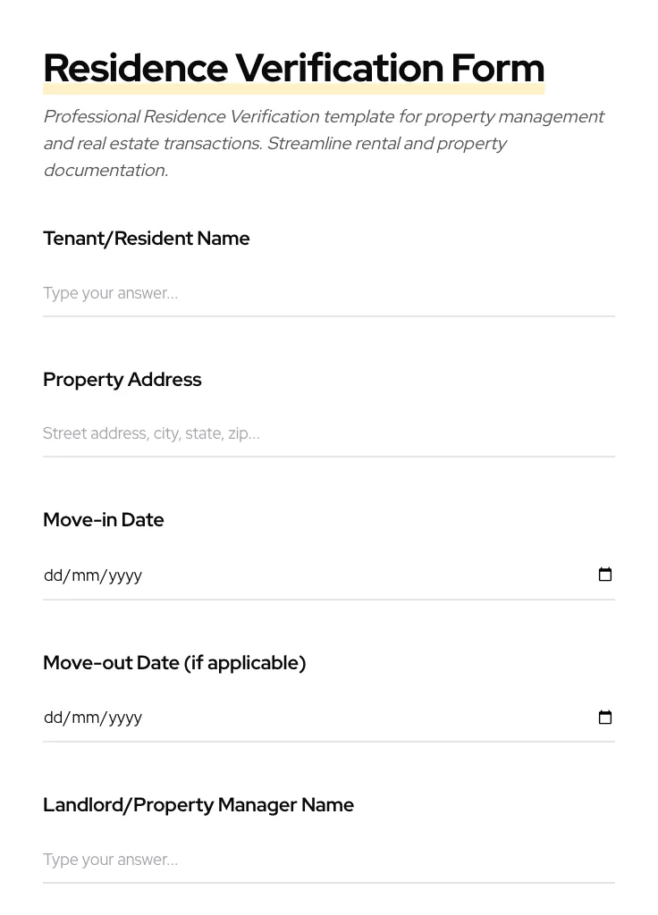
Task: Click the Tenant/Resident Name label
Action: [146, 239]
